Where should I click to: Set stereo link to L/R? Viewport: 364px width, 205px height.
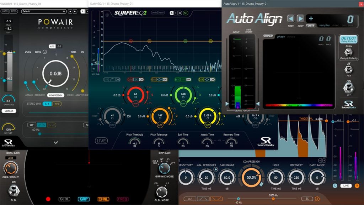pyautogui.click(x=47, y=104)
